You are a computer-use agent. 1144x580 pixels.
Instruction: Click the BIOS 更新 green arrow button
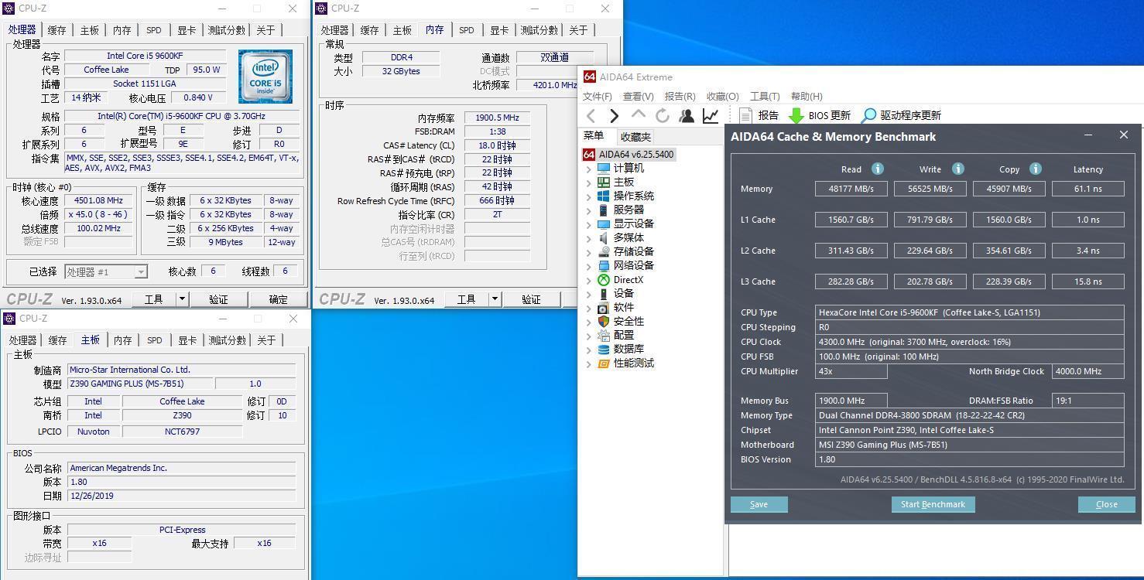[819, 115]
